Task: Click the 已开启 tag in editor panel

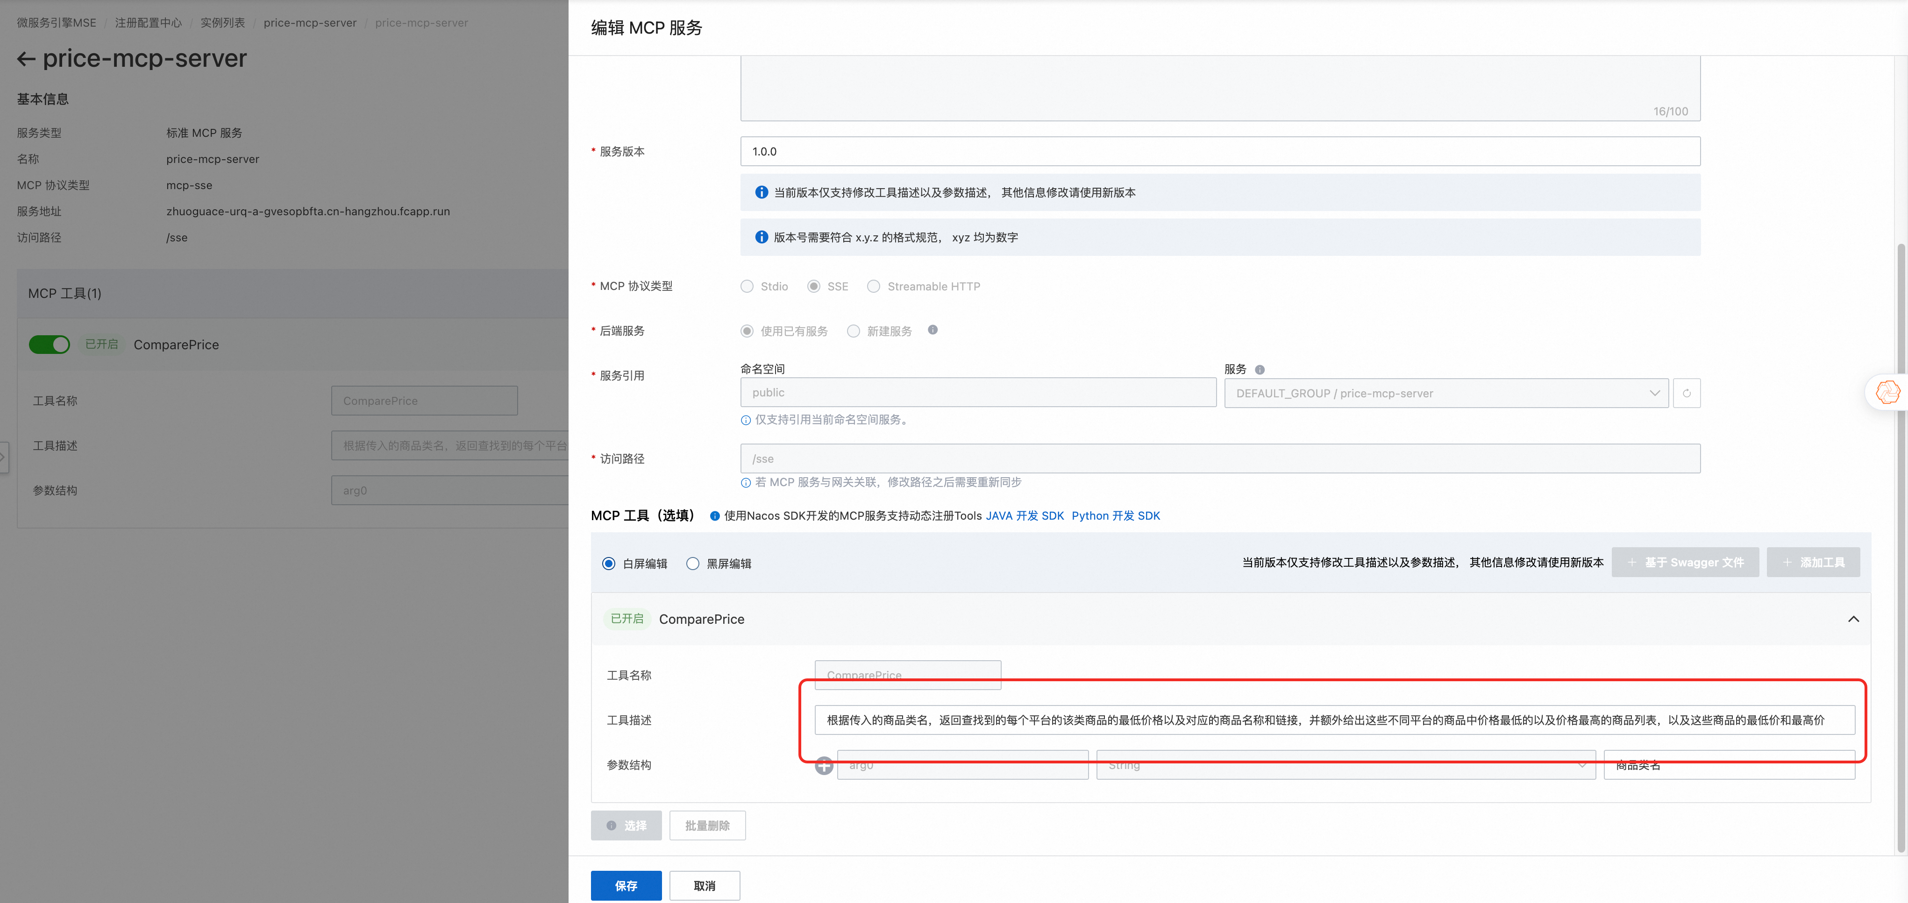Action: point(627,619)
